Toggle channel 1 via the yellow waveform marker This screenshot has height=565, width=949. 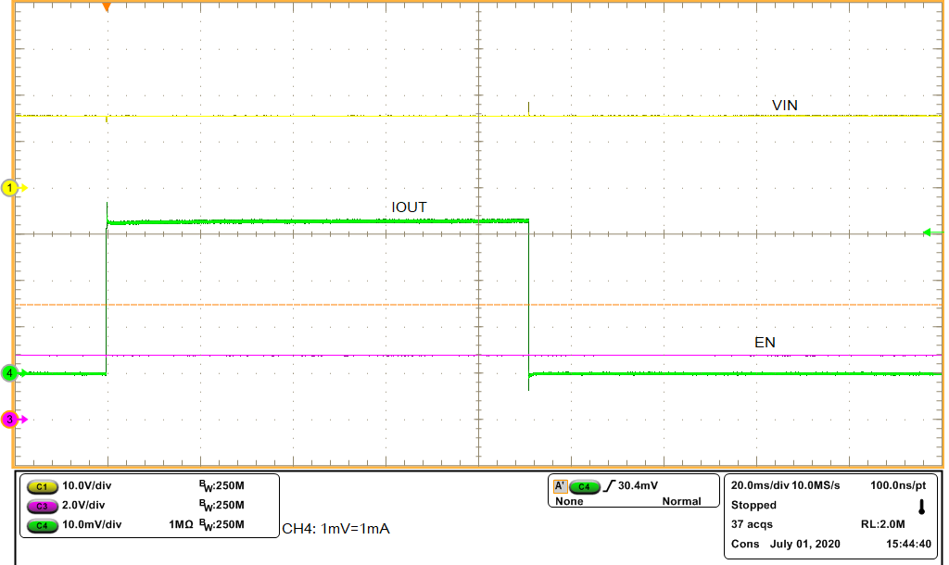tap(8, 185)
